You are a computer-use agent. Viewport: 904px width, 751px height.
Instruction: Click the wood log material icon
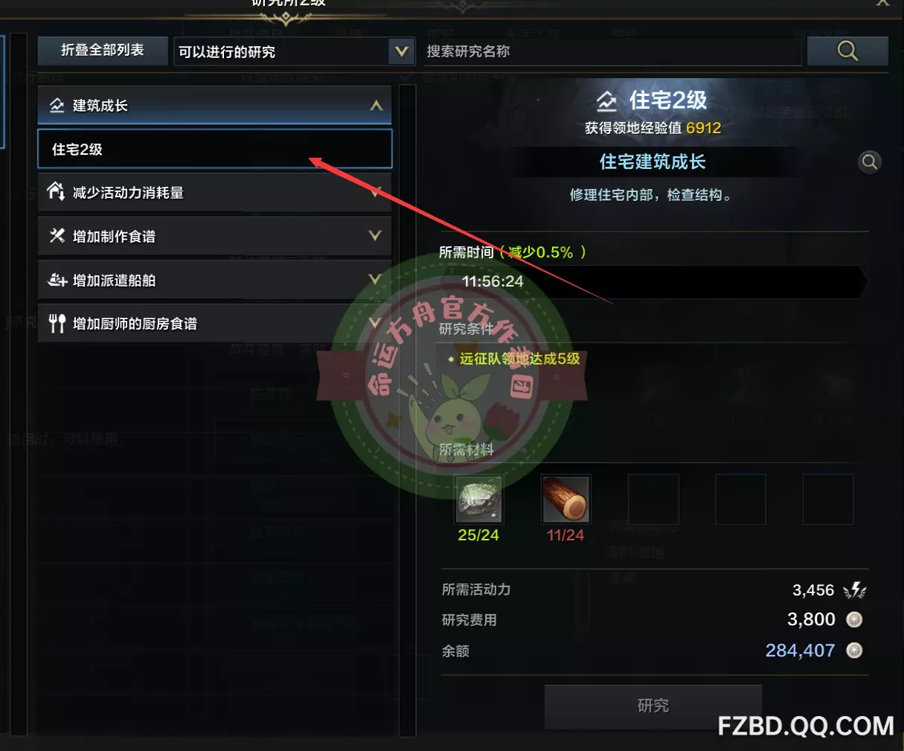(x=565, y=499)
